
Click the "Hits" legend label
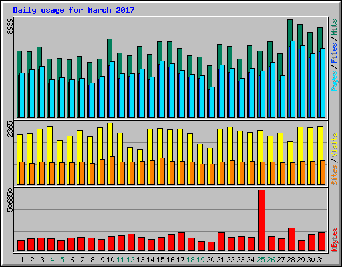[335, 27]
